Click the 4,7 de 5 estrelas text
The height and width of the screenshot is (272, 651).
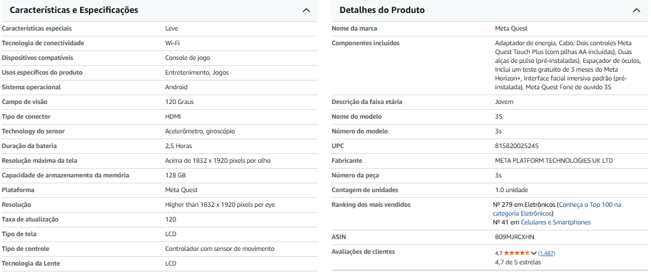pyautogui.click(x=517, y=263)
